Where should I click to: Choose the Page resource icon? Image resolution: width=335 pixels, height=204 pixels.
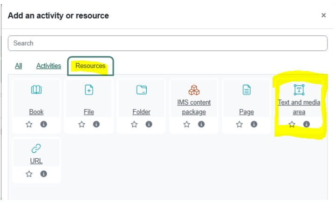pos(246,90)
